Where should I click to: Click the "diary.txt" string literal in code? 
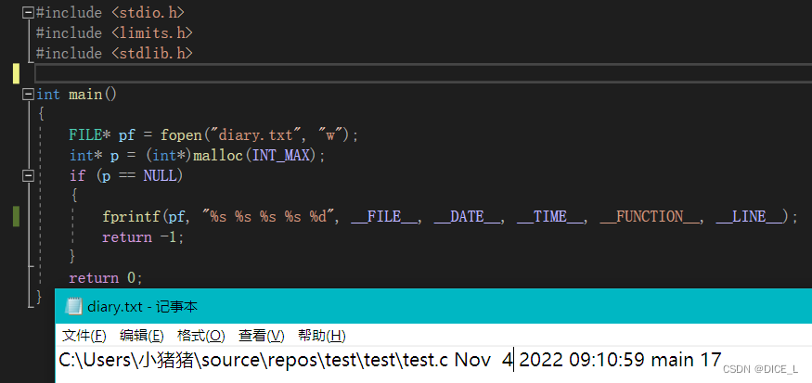255,135
